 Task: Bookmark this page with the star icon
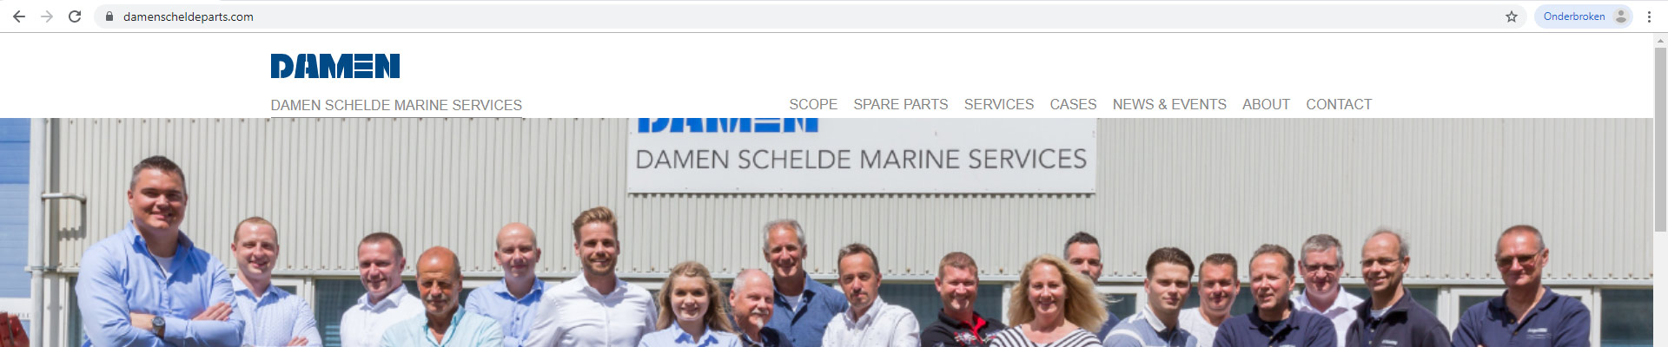(1512, 16)
